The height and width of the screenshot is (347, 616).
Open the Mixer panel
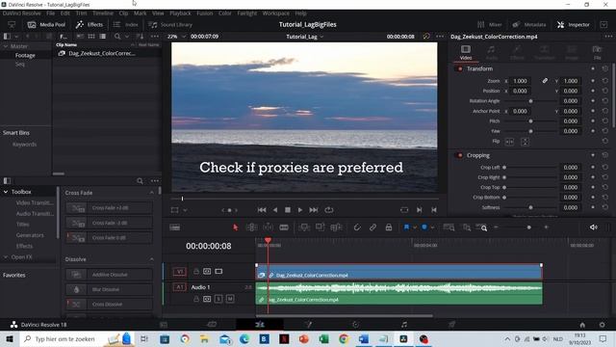[x=490, y=24]
